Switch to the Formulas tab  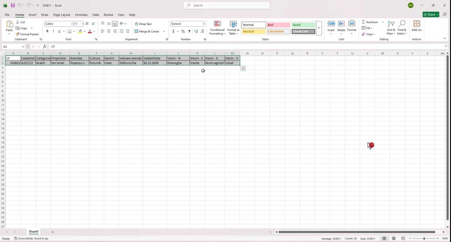click(81, 15)
